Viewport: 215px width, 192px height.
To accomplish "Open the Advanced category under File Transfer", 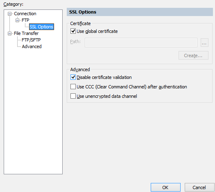I will [x=32, y=46].
